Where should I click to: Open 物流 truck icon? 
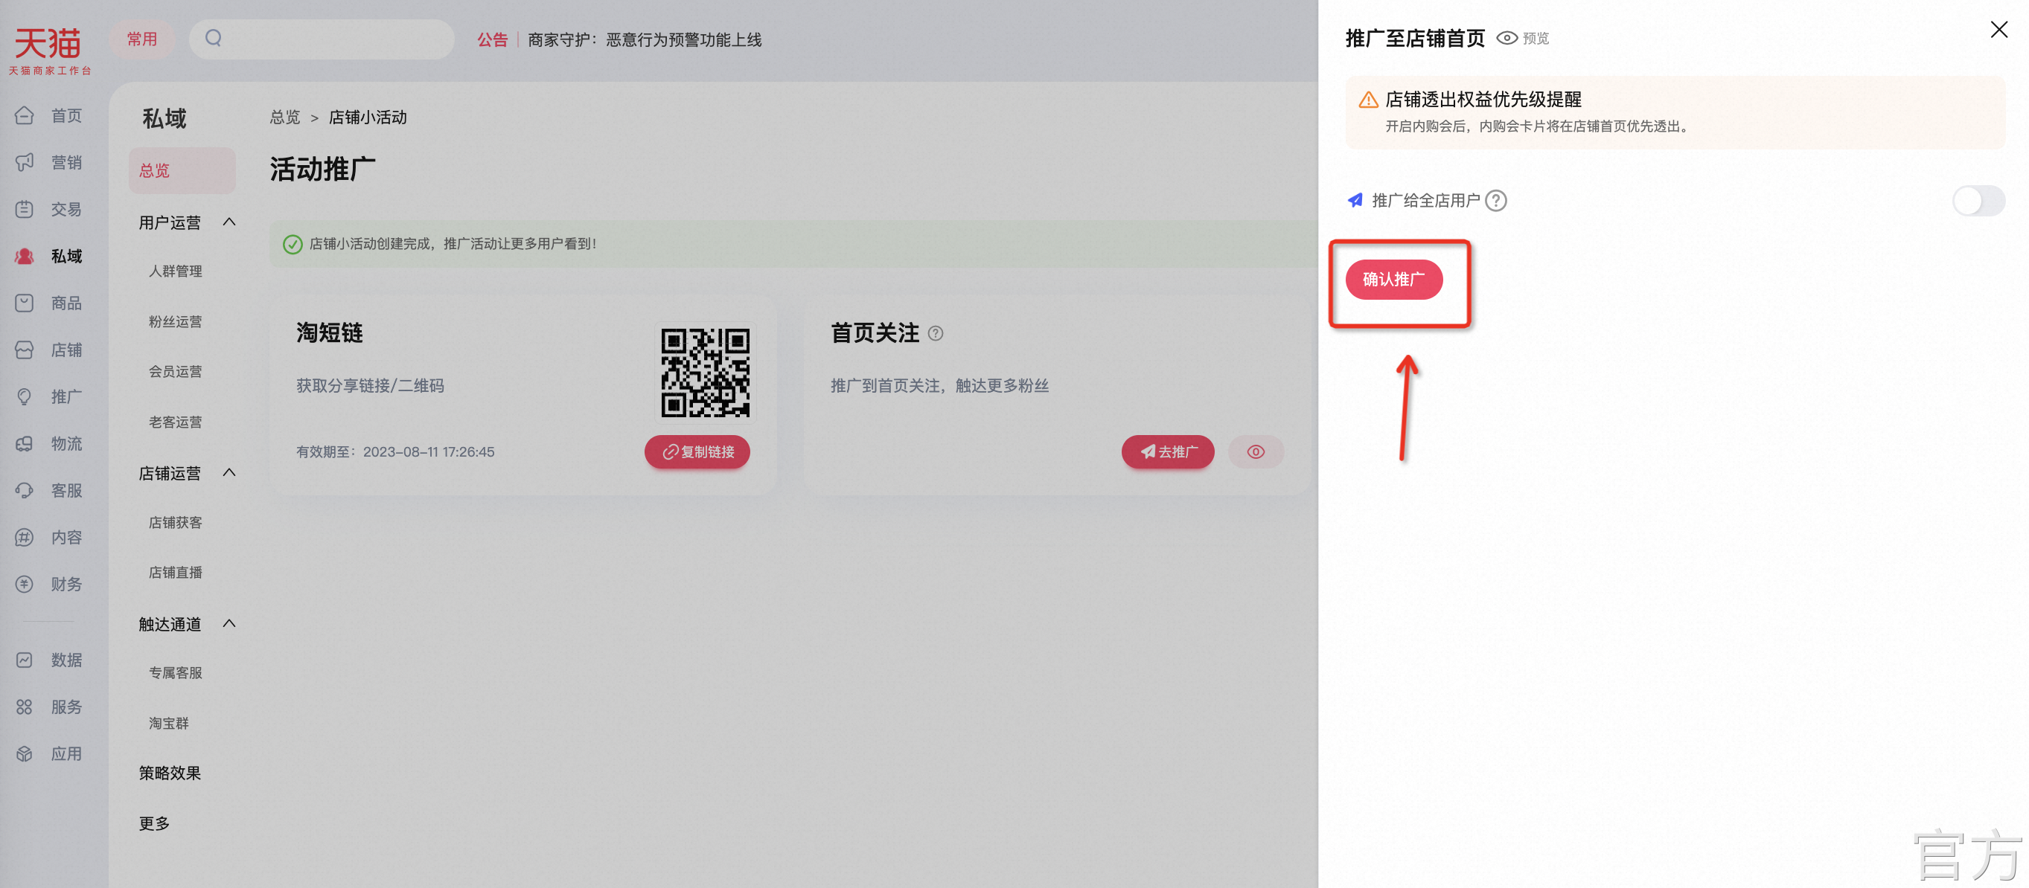(x=25, y=443)
